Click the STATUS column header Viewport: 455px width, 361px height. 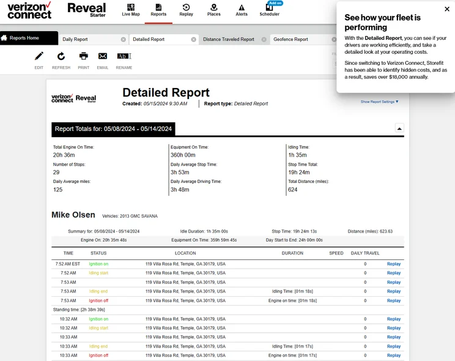[98, 253]
